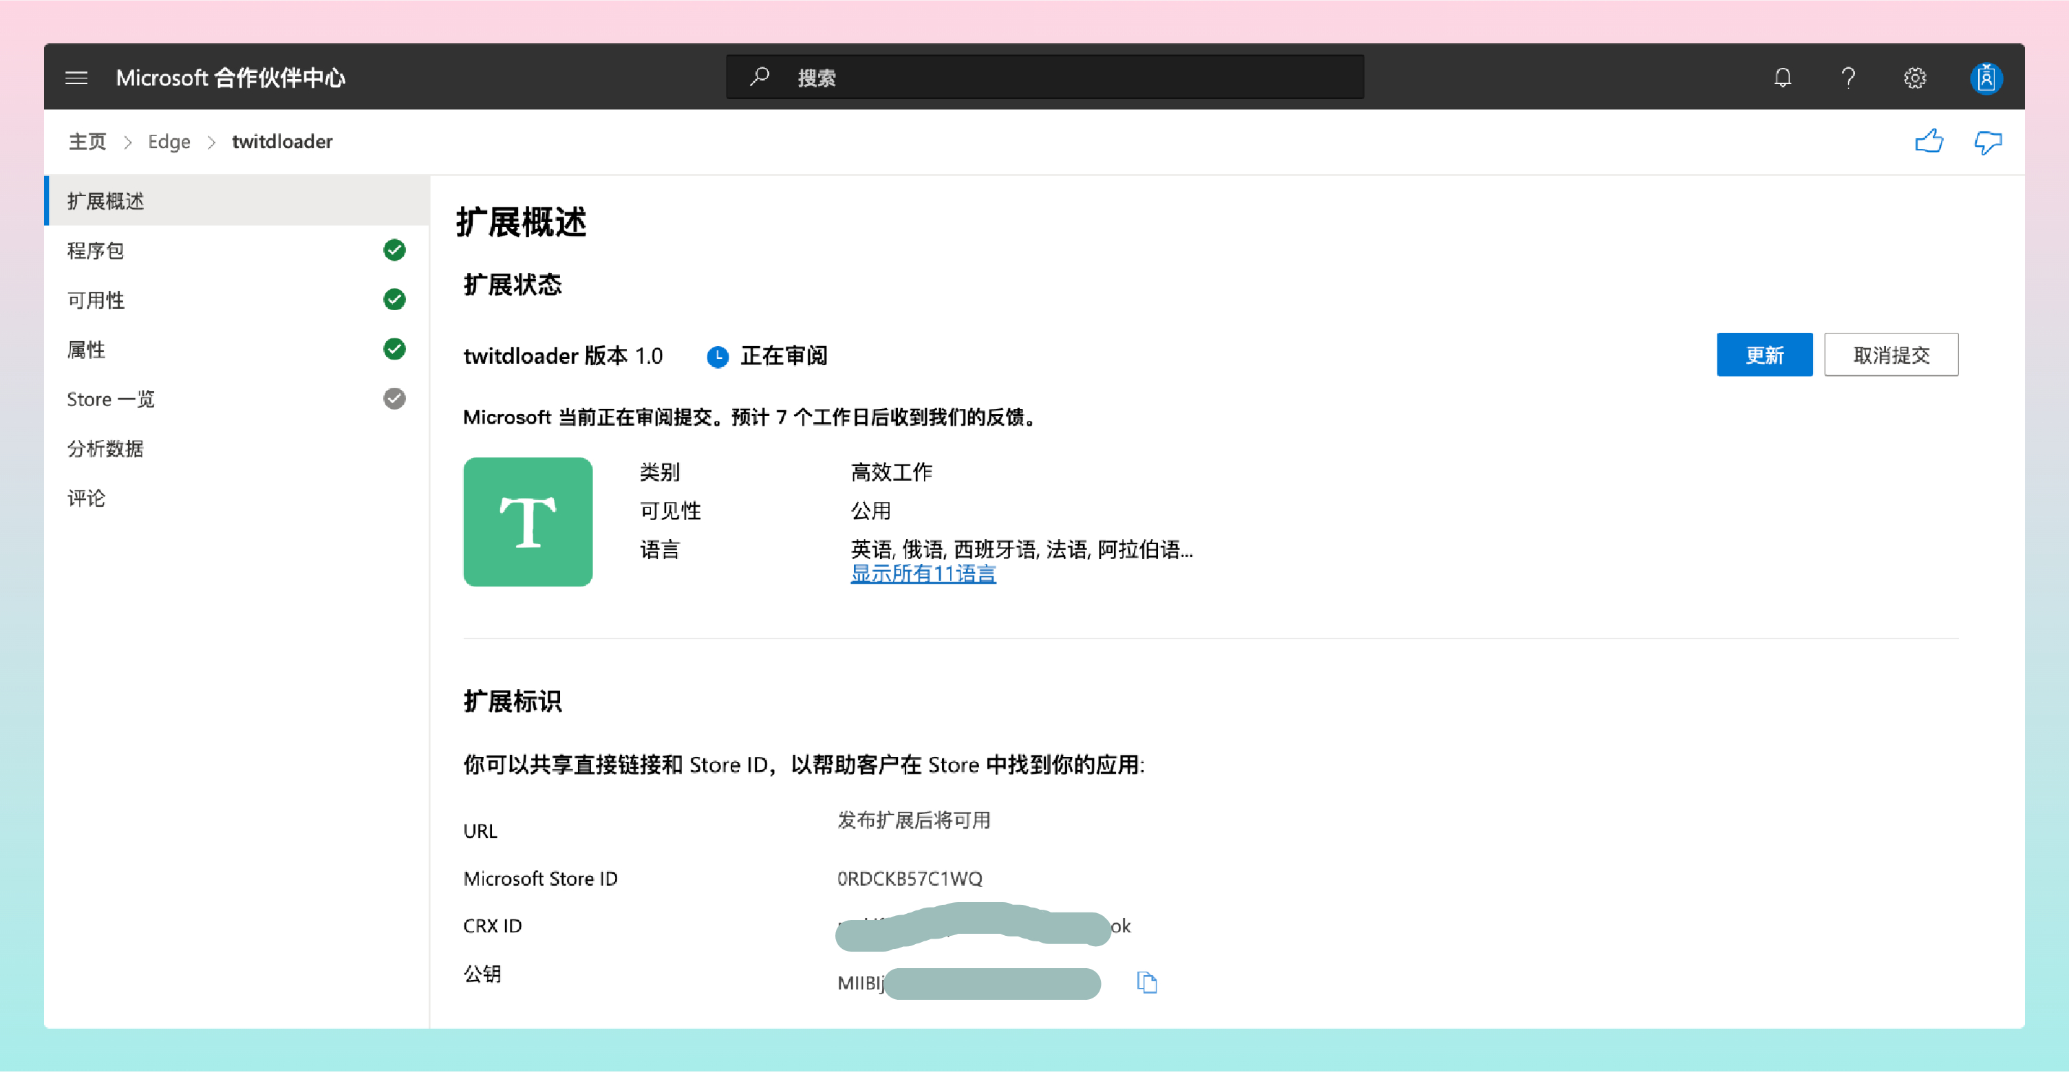Open the hamburger navigation menu
This screenshot has width=2069, height=1072.
point(76,78)
